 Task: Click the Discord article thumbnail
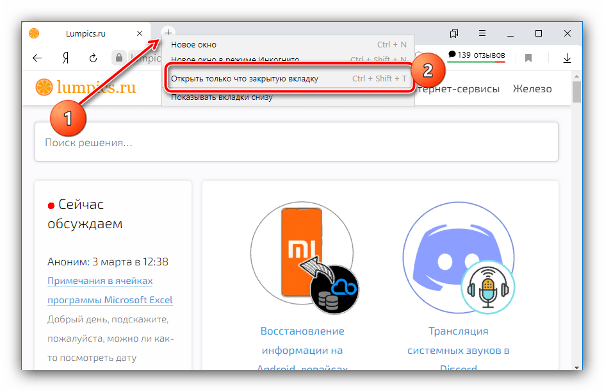tap(457, 256)
